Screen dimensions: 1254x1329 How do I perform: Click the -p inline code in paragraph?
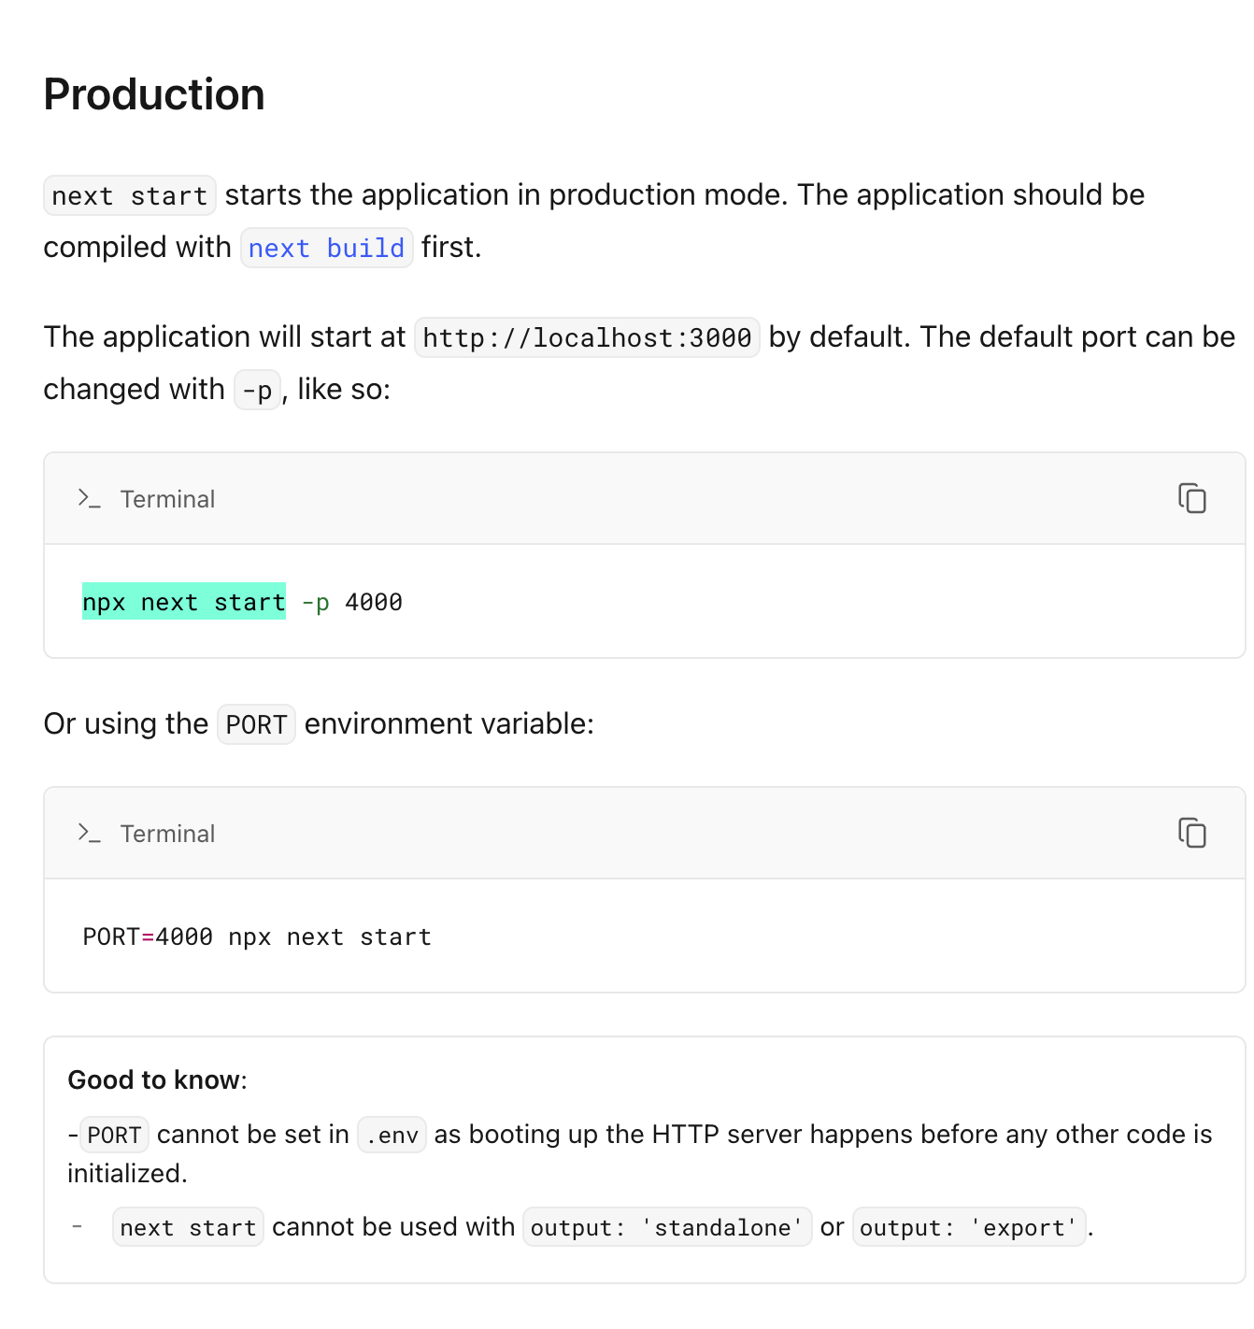257,390
